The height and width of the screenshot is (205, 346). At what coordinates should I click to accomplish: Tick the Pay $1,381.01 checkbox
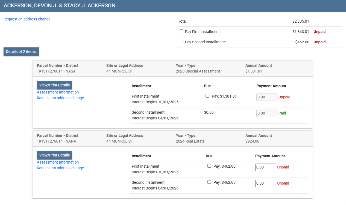click(207, 96)
